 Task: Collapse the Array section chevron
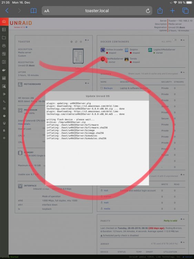pyautogui.click(x=184, y=242)
